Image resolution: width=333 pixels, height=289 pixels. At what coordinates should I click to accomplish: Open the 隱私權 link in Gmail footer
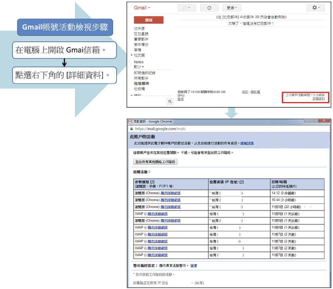pos(255,92)
